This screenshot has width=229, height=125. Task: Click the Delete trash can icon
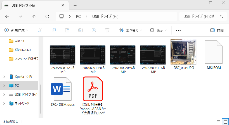(x=107, y=30)
